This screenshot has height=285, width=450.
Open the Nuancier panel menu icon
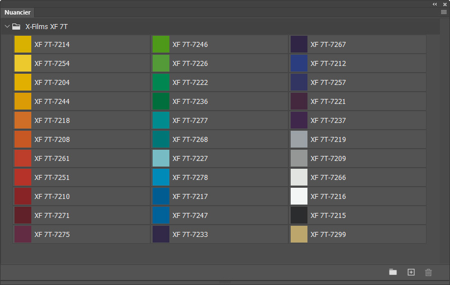click(x=444, y=12)
